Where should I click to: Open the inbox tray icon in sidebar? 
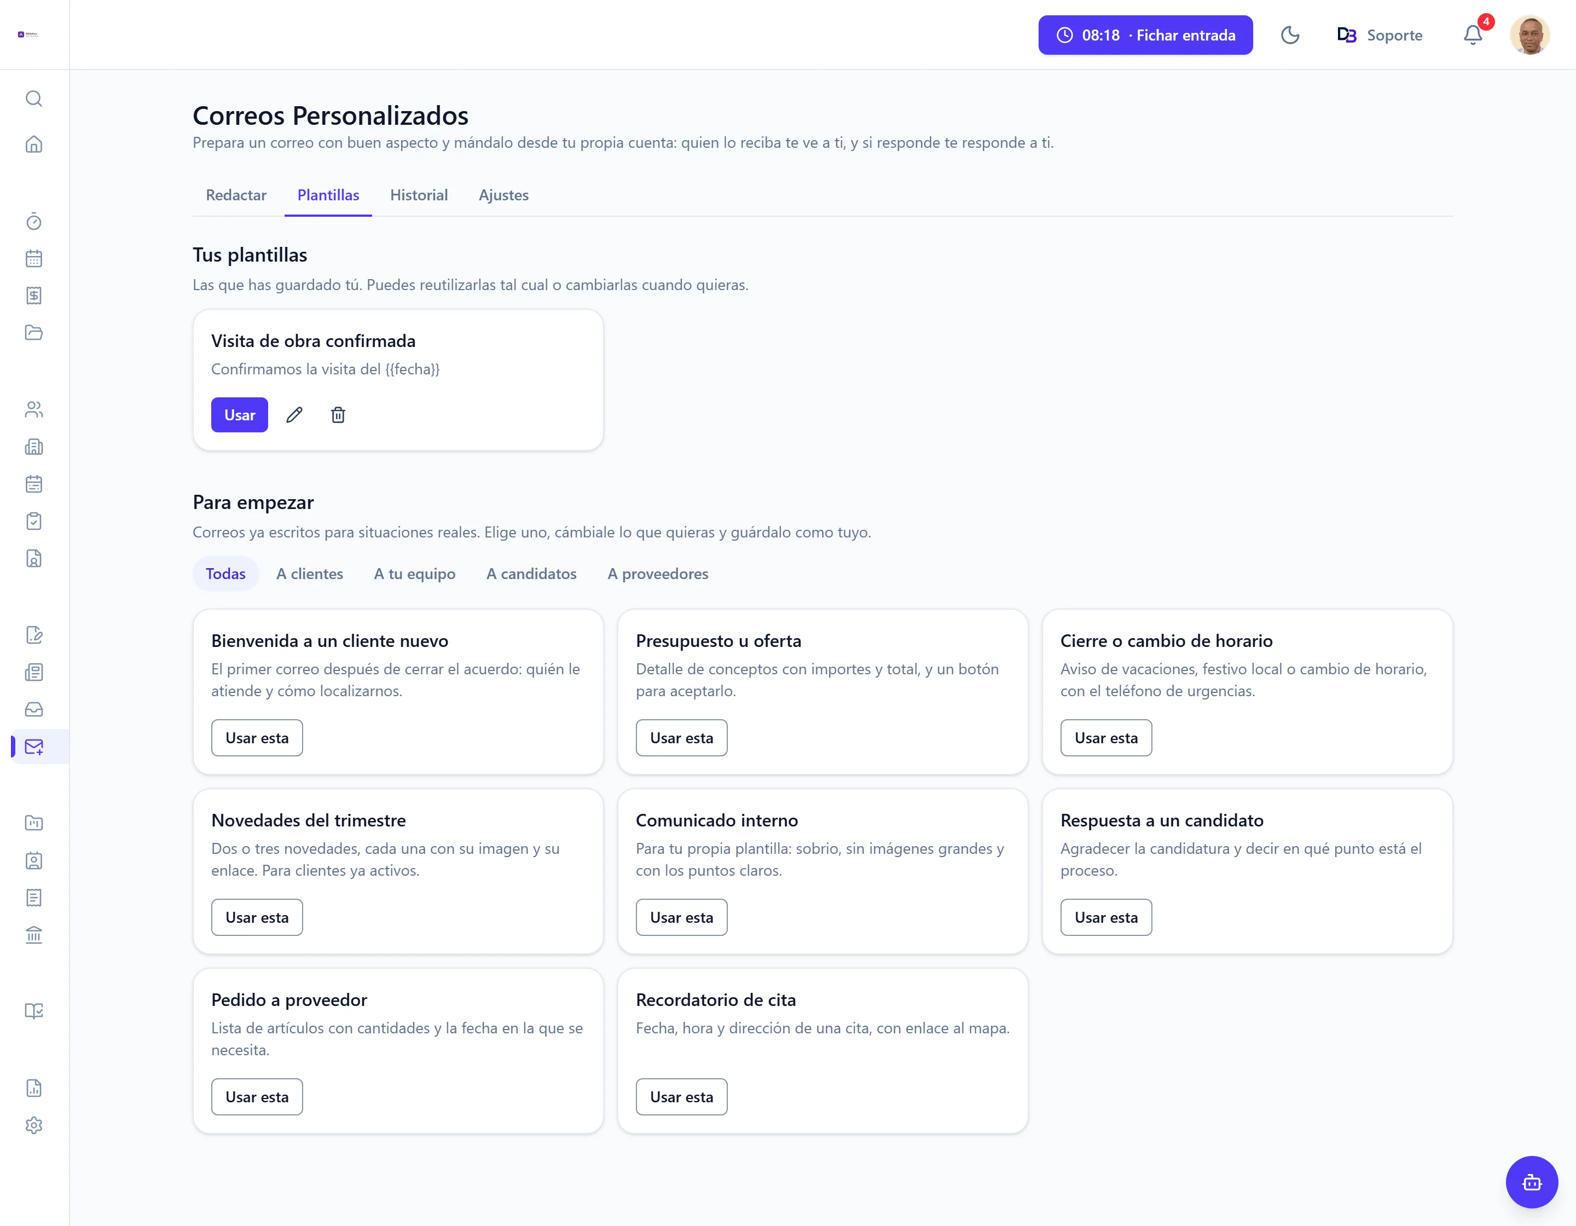[x=34, y=709]
